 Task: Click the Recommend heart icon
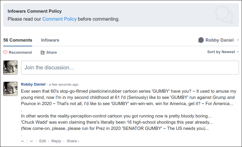click(x=5, y=53)
